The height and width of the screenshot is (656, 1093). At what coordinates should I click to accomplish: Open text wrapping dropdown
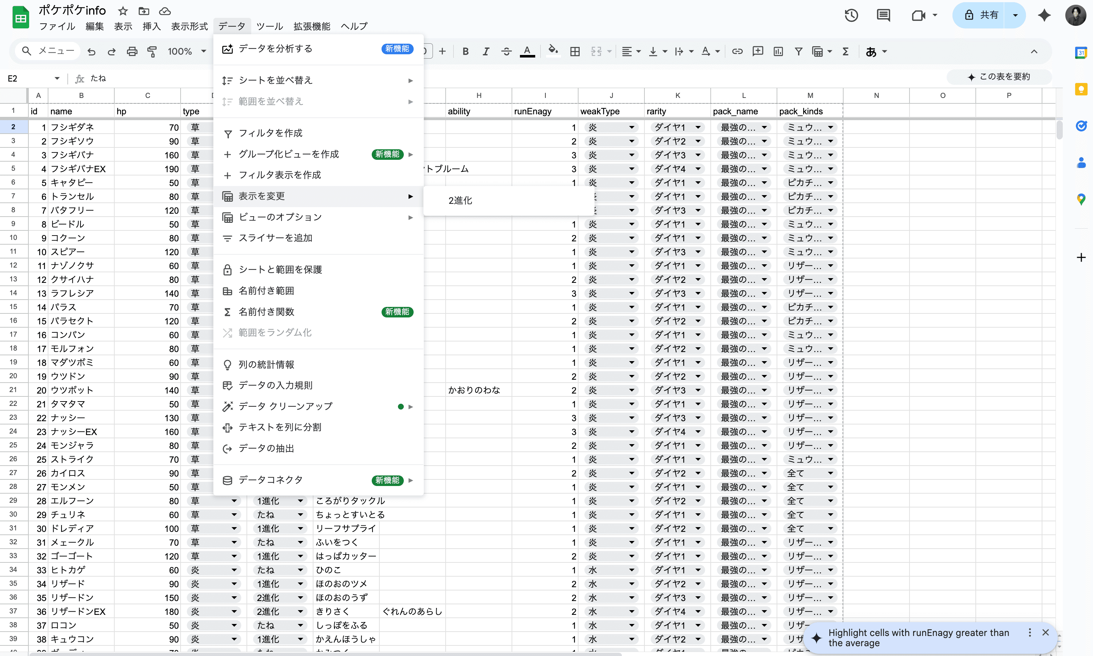684,52
